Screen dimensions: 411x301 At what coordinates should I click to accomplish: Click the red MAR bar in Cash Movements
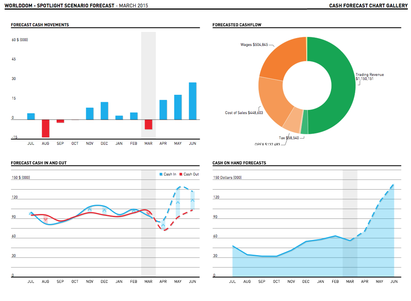[x=148, y=124]
